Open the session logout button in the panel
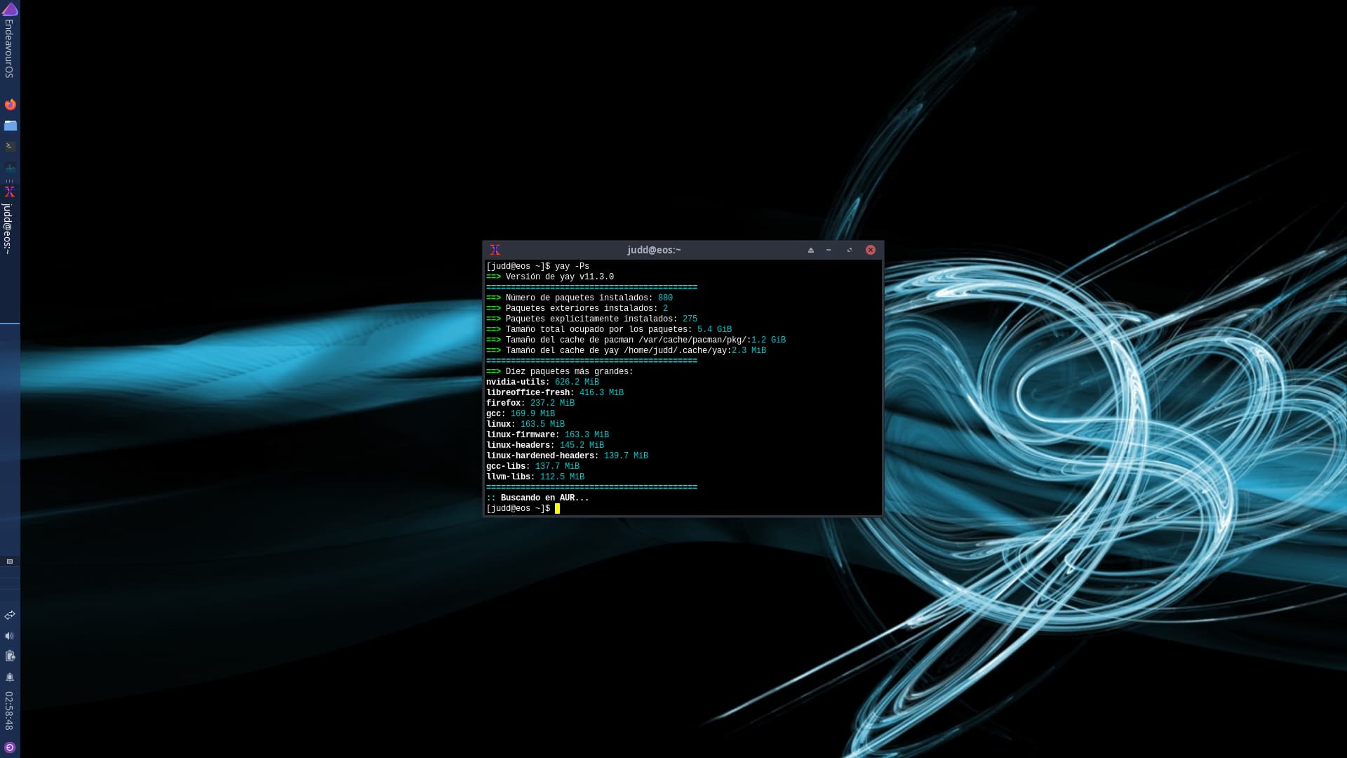1347x758 pixels. (x=10, y=747)
